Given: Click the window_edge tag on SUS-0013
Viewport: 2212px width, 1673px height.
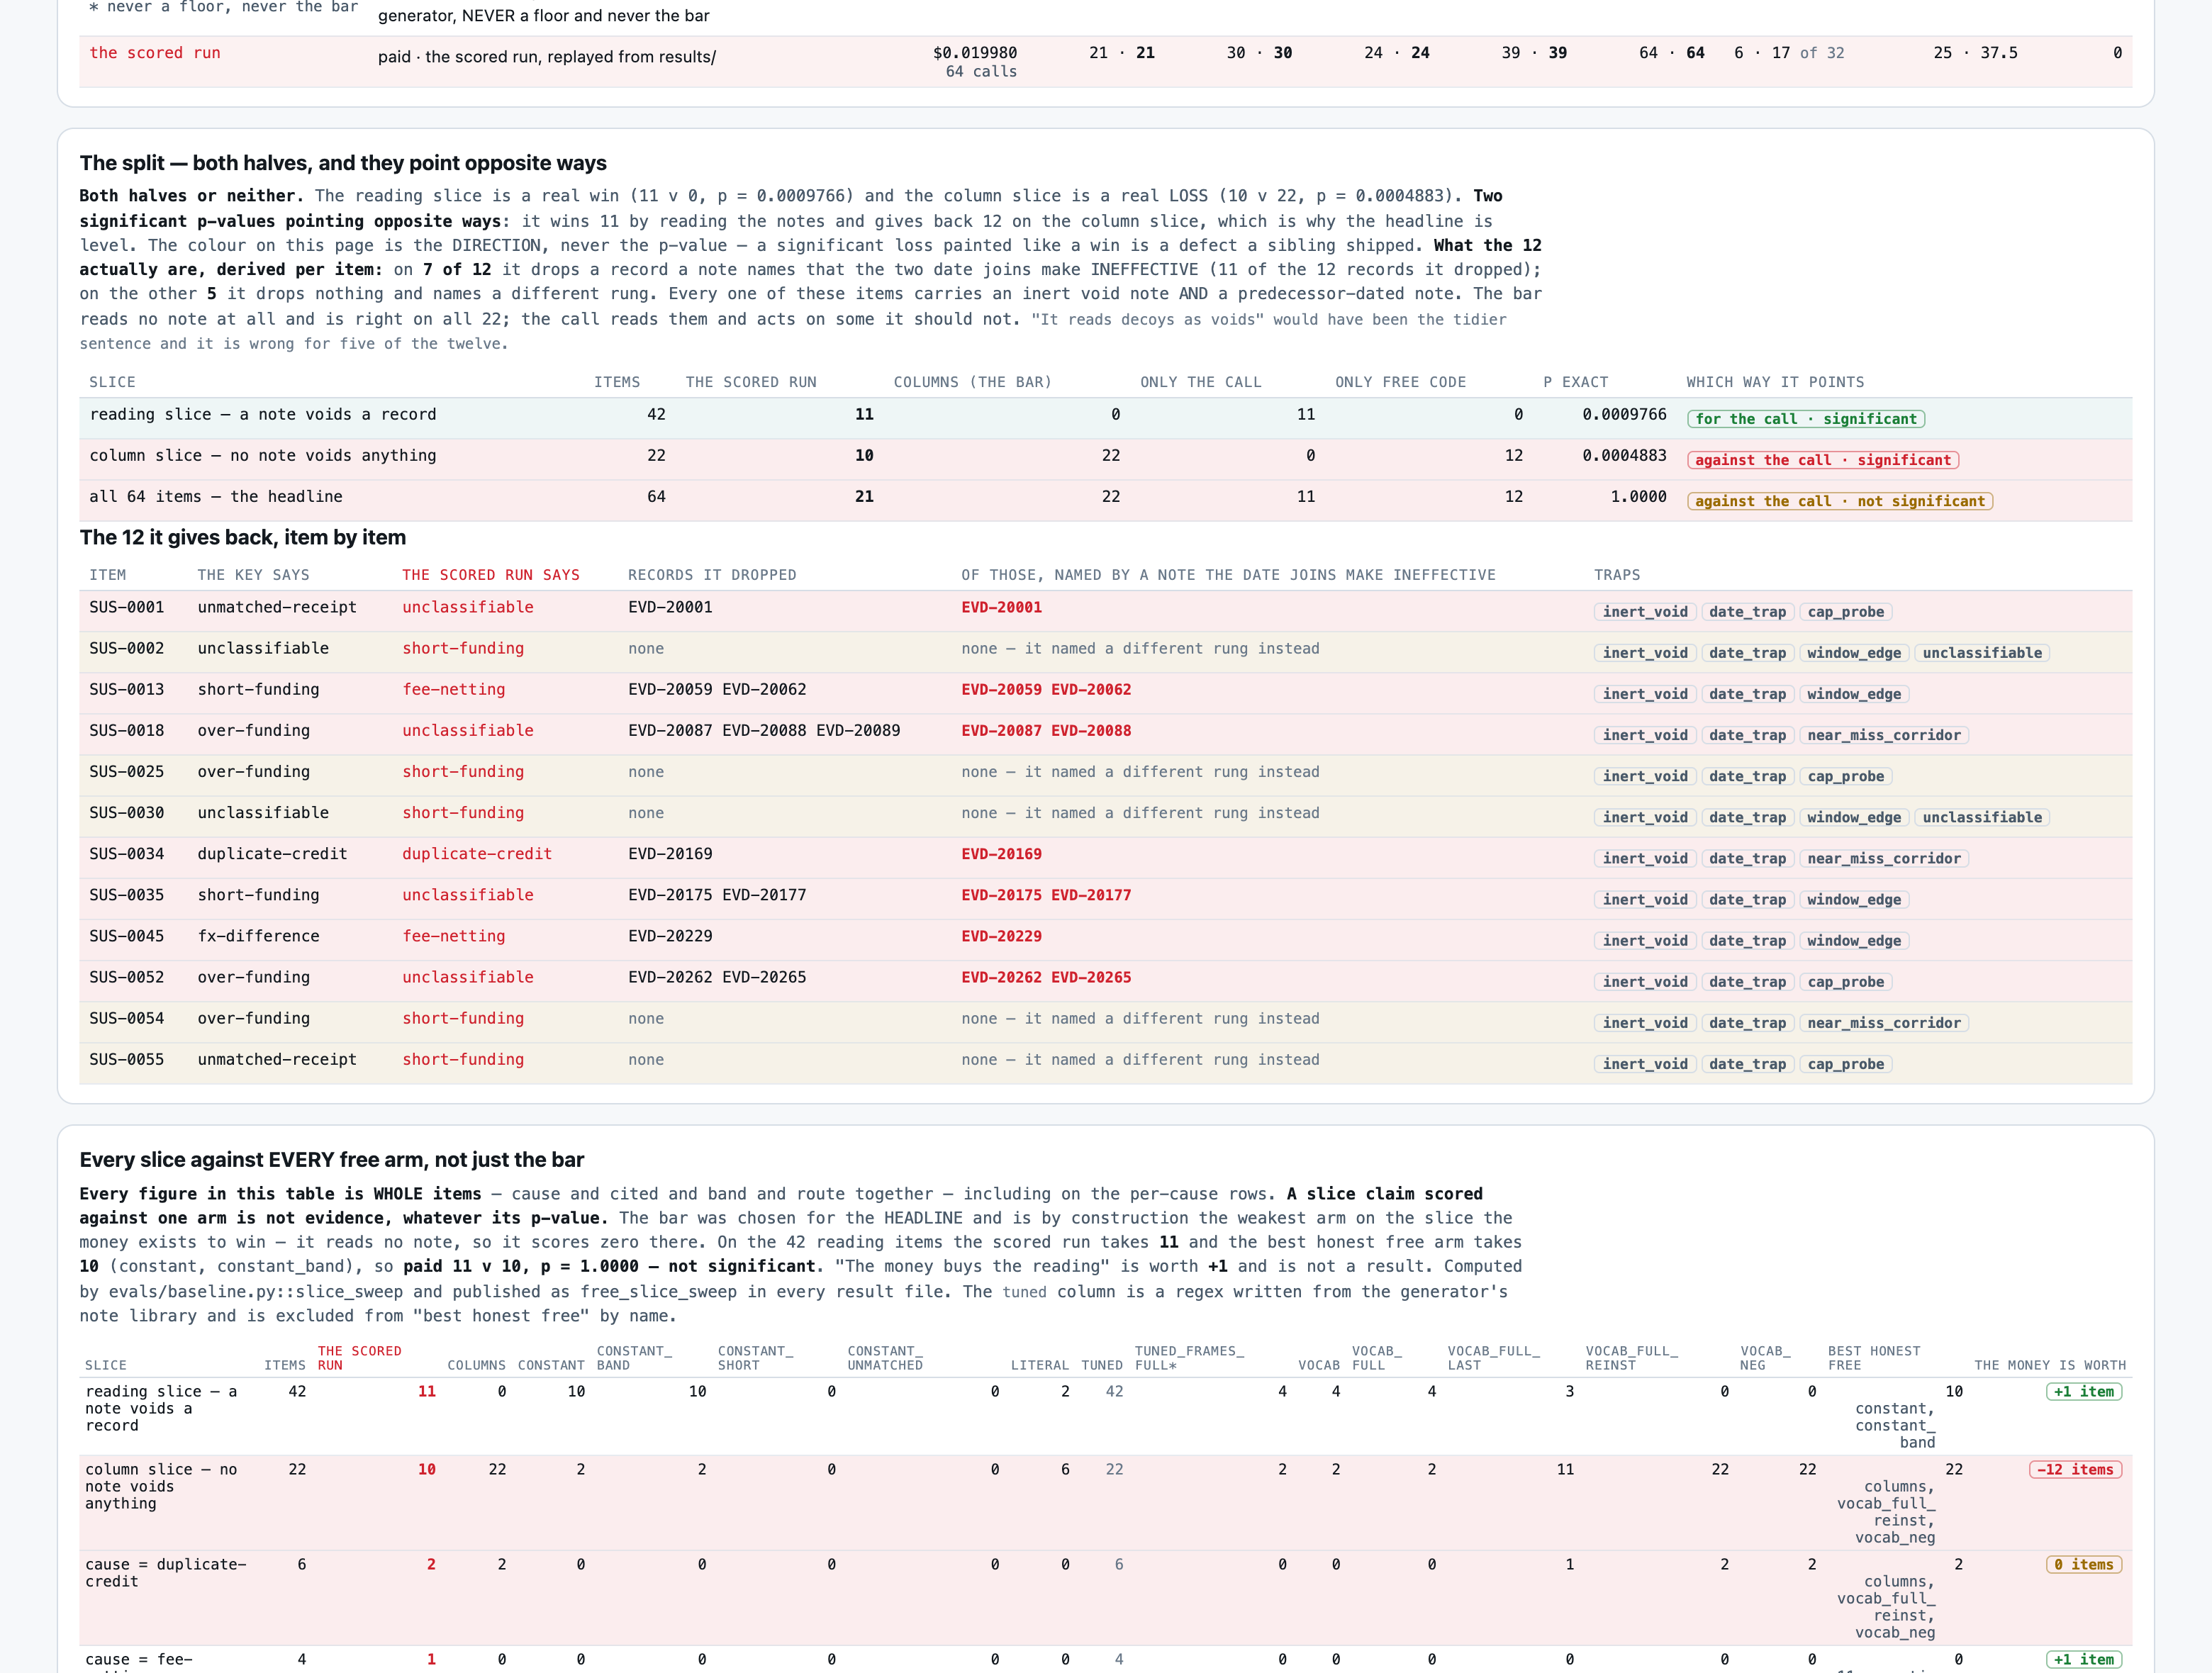Looking at the screenshot, I should (x=1853, y=694).
